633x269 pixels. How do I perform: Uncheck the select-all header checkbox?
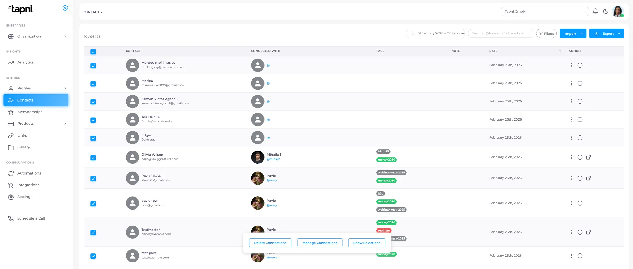click(93, 52)
